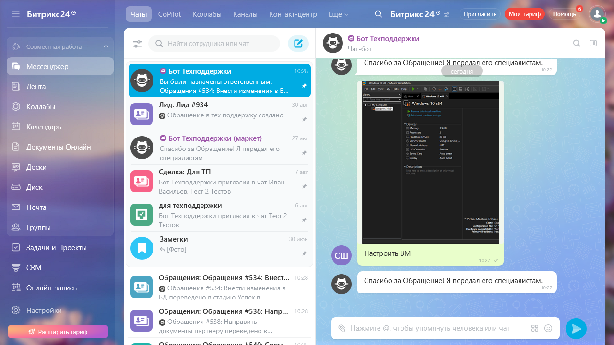This screenshot has height=345, width=614.
Task: Toggle the chat sidebar panel icon
Action: tap(593, 43)
